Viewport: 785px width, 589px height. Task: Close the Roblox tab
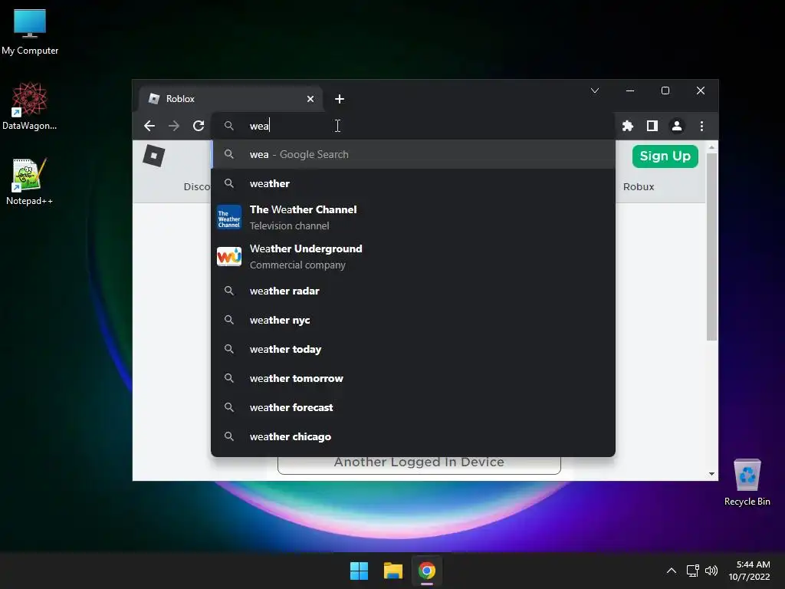tap(310, 99)
